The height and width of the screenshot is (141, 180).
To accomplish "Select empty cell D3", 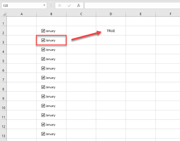I will (111, 40).
